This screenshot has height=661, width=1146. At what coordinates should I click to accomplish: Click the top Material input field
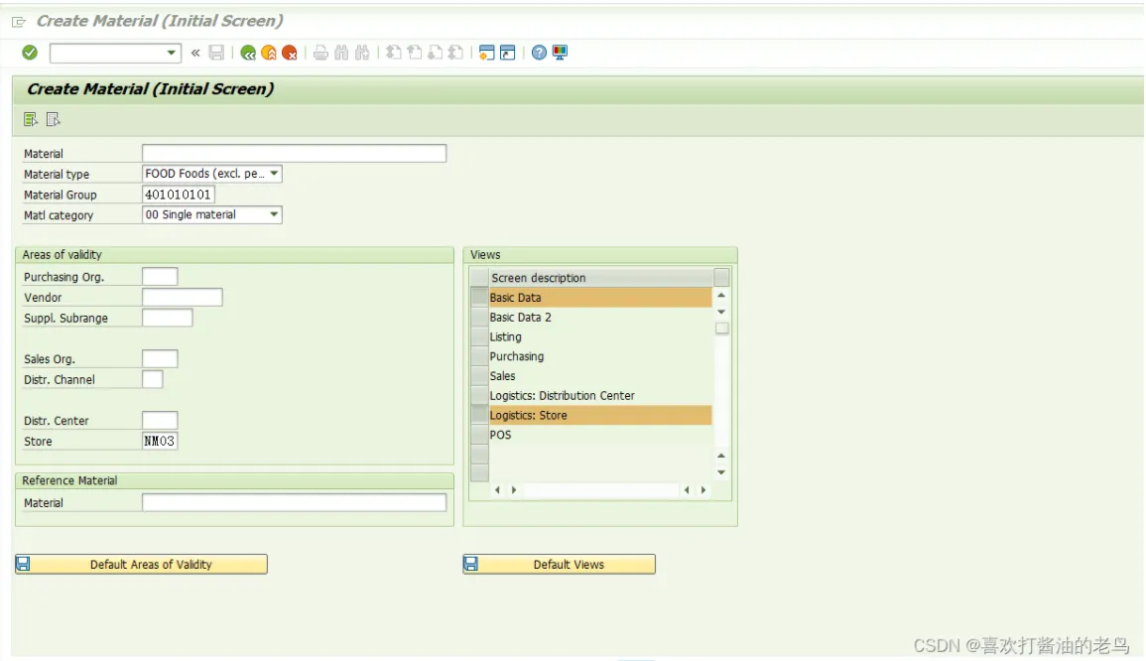(x=294, y=154)
